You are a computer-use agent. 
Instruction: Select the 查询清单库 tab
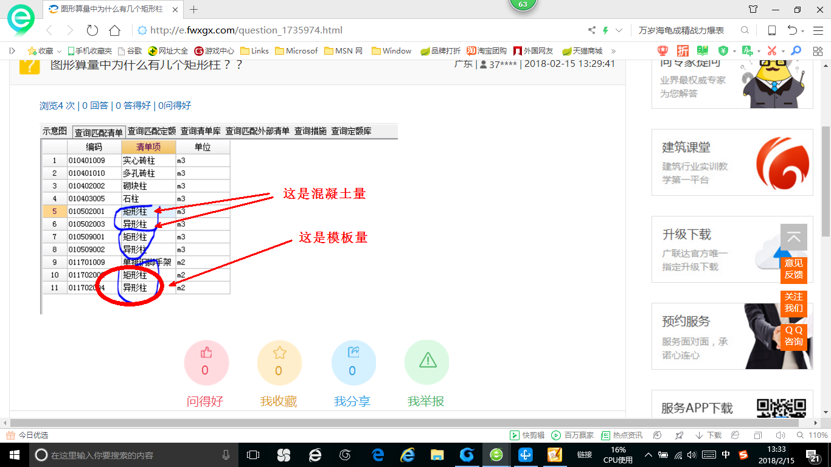(200, 131)
